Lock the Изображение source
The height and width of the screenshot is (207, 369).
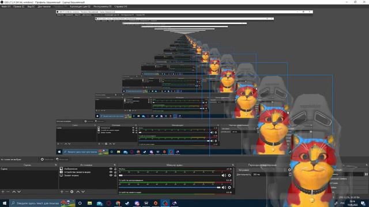115,168
